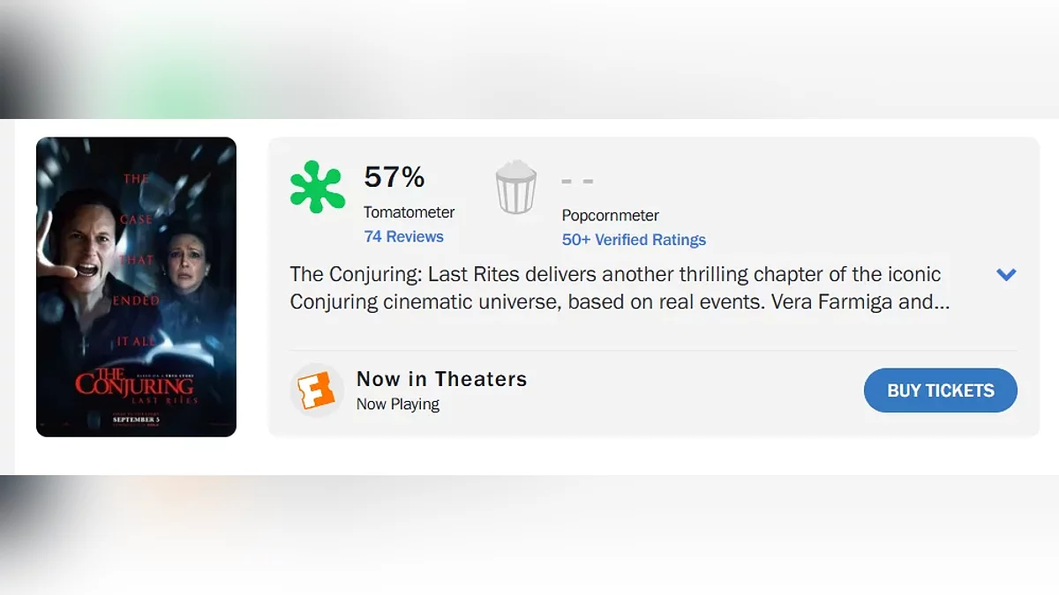Viewport: 1059px width, 595px height.
Task: Click the red Conjuring title on the poster
Action: click(134, 385)
